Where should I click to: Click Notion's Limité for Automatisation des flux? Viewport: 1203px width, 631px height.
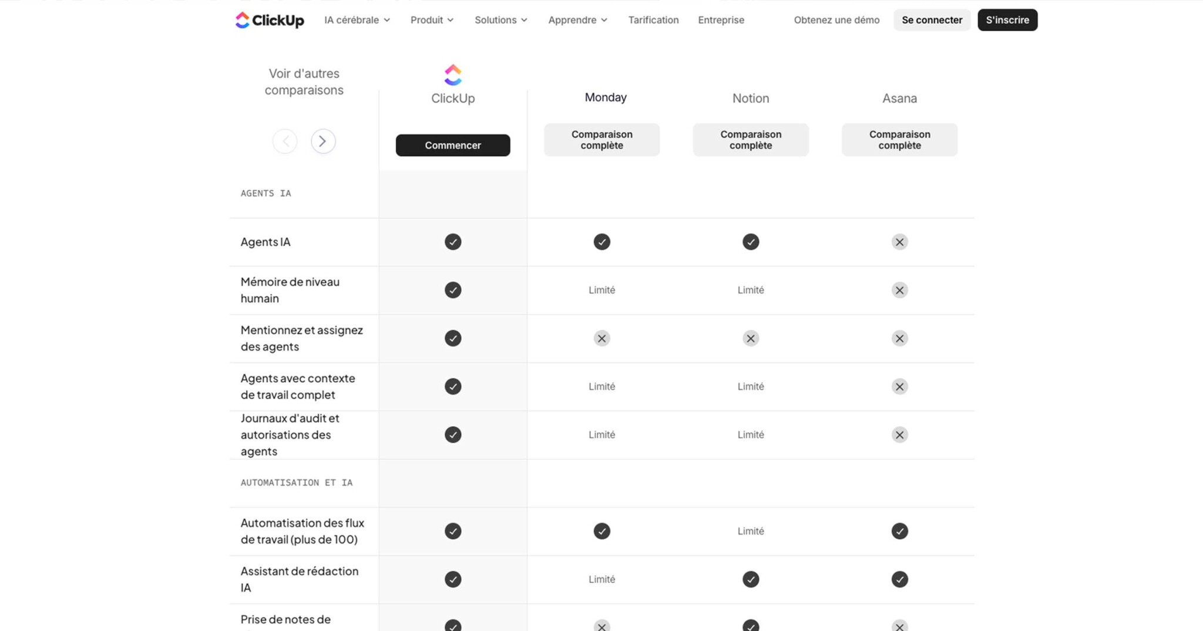pyautogui.click(x=751, y=531)
